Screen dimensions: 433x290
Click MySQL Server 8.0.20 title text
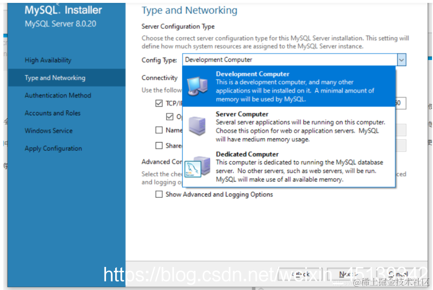coord(61,24)
